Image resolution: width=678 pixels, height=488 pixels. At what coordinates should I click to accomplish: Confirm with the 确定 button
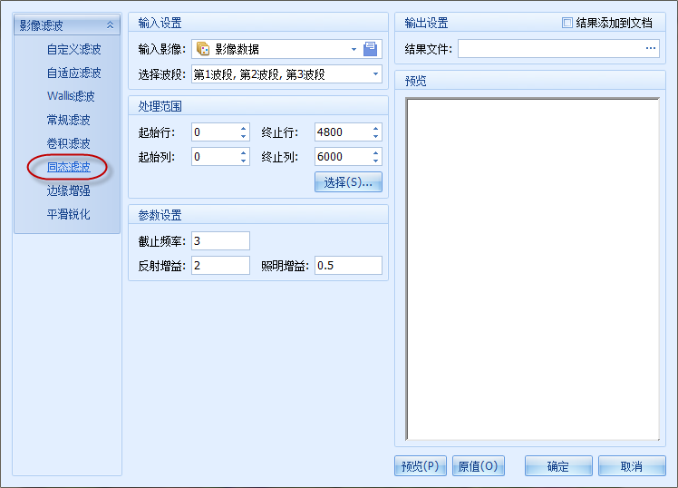(x=558, y=466)
